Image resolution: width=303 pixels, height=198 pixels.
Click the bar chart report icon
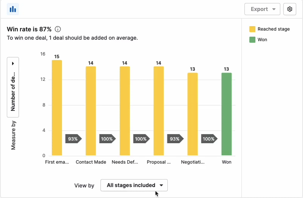(x=13, y=9)
